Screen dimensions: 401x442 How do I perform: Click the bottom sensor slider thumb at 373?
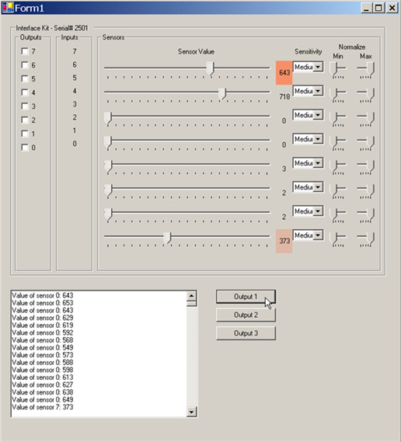pos(167,238)
